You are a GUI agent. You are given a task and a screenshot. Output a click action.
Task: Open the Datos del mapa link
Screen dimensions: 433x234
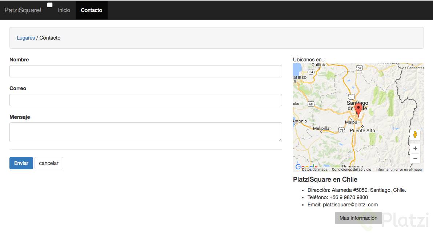[314, 170]
